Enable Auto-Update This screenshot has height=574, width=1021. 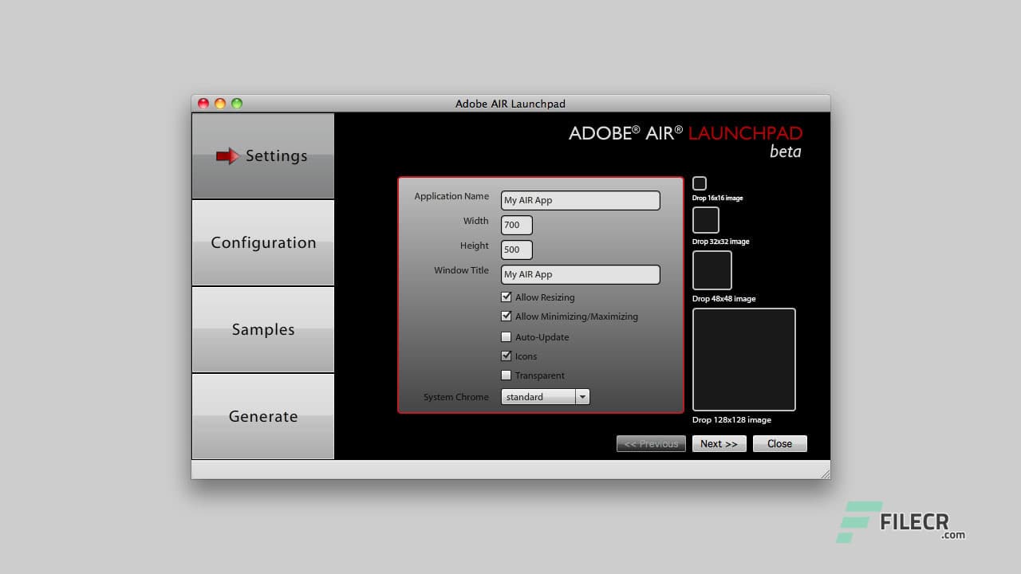point(507,336)
